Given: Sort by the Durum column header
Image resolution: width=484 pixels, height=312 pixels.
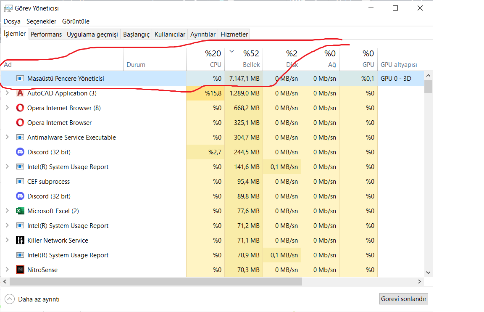Looking at the screenshot, I should tap(155, 59).
